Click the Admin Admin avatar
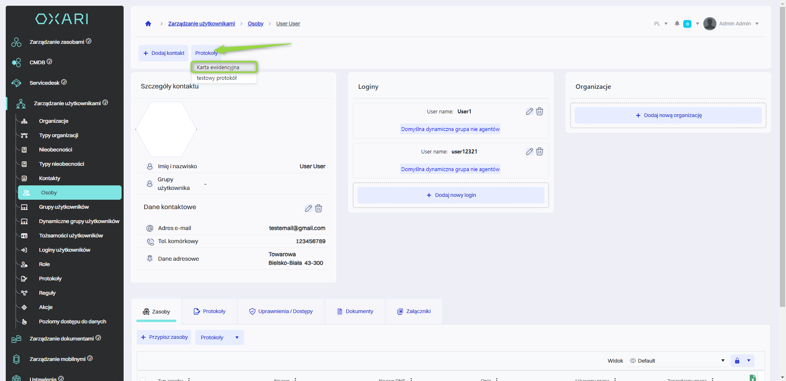Screen dimensions: 786x381 pyautogui.click(x=709, y=24)
